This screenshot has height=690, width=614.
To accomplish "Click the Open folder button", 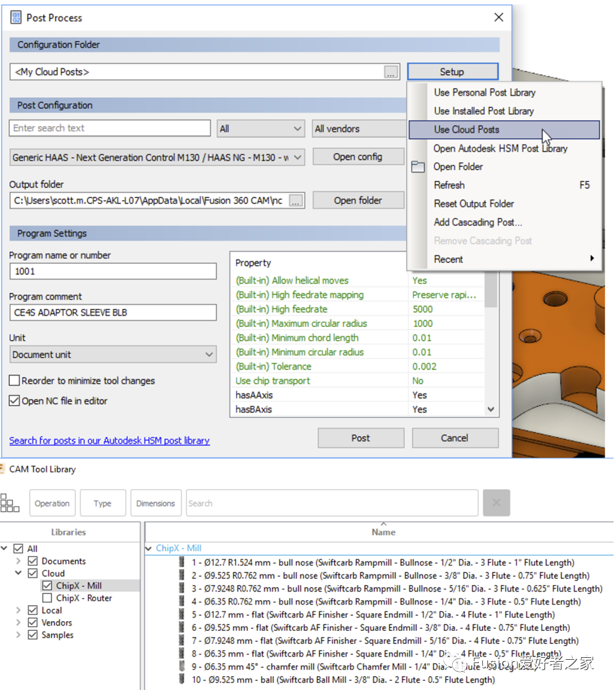I will [x=358, y=200].
